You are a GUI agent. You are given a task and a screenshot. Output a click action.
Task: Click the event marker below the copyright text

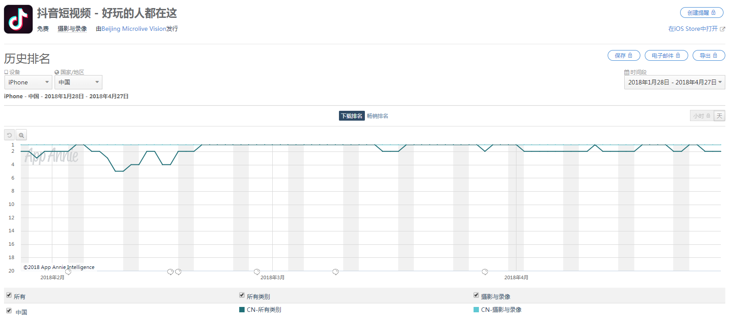click(x=68, y=272)
